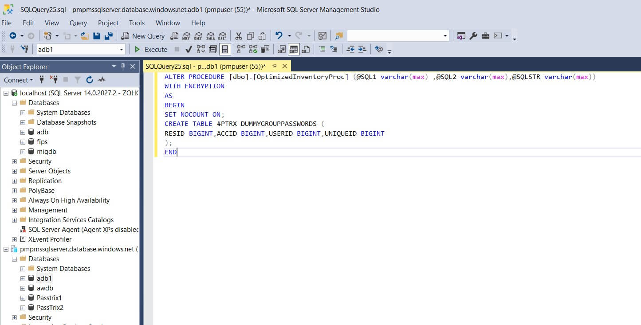This screenshot has width=641, height=325.
Task: Open Properties window wrench icon
Action: click(473, 36)
